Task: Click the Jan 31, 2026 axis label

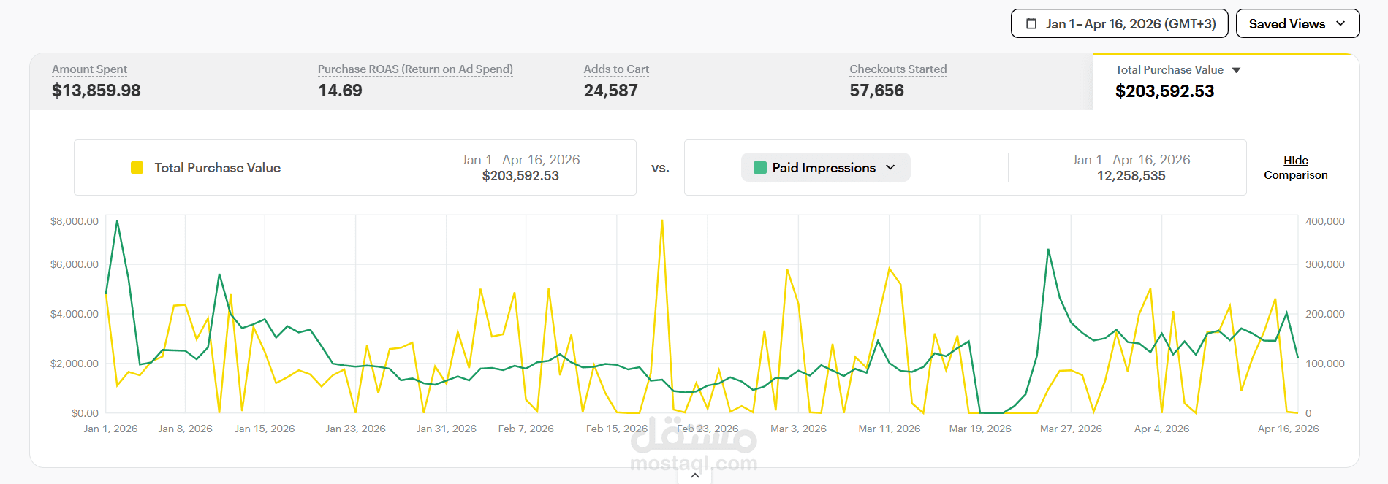Action: point(447,429)
